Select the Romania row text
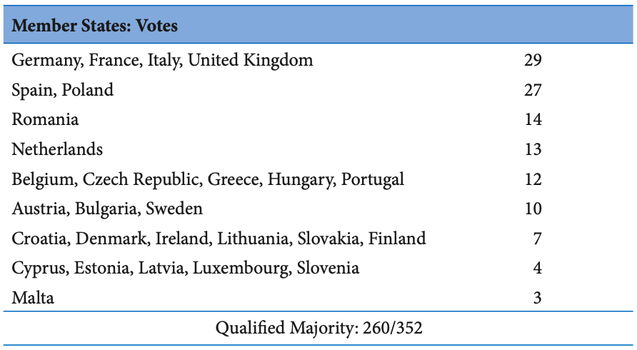Screen dimensions: 637x350 pos(45,119)
